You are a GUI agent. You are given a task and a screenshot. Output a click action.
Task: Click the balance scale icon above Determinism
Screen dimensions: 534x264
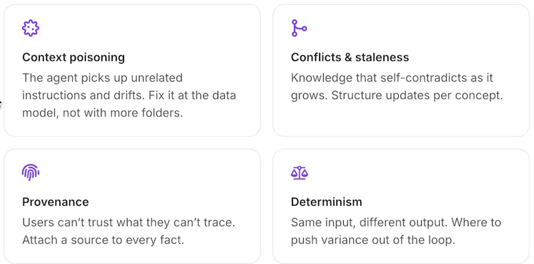click(x=299, y=172)
